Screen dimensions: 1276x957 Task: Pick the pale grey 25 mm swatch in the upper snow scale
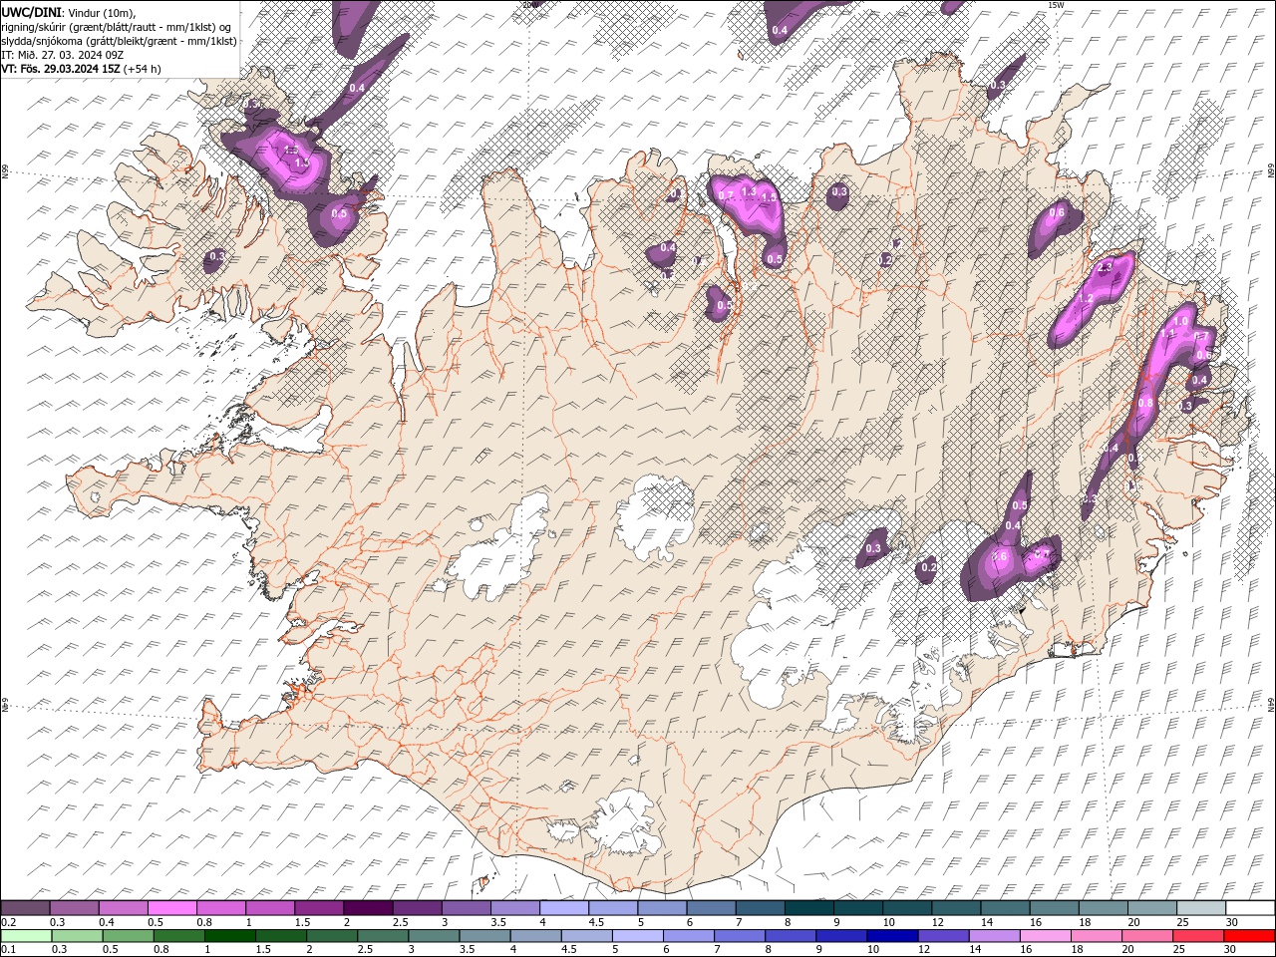[1201, 908]
